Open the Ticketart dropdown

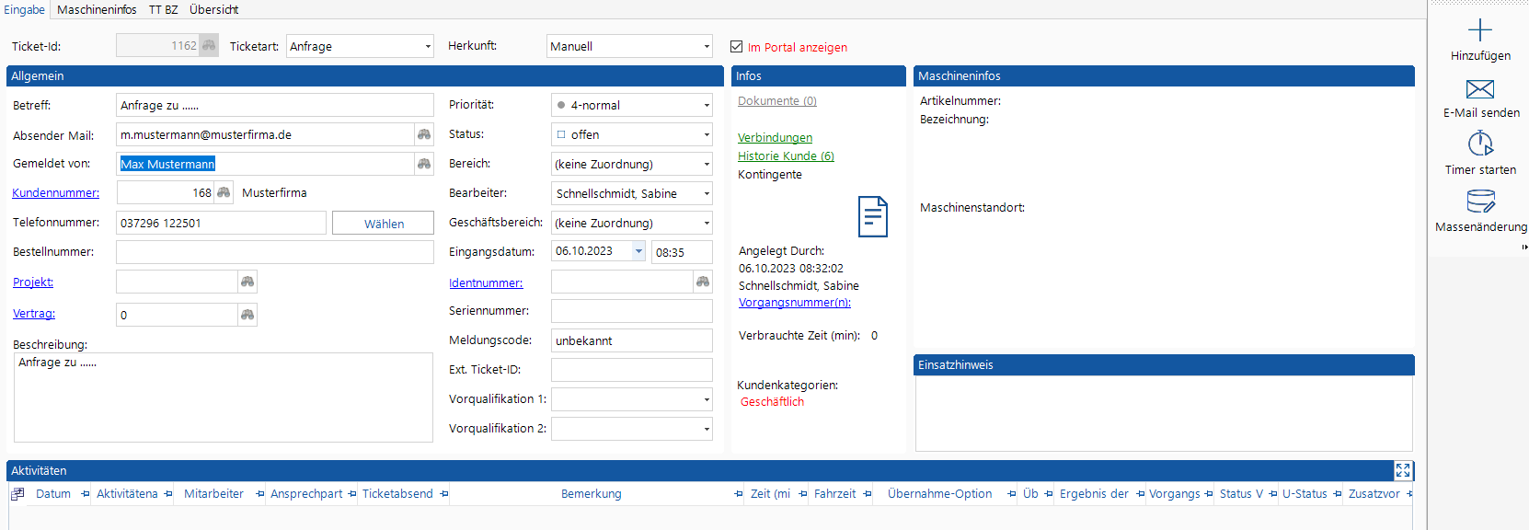point(428,46)
